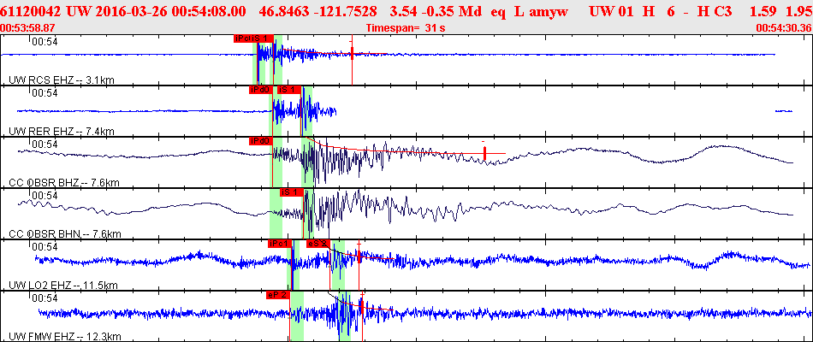Select station label UW RCS EHZ -- 3.1km
Image resolution: width=813 pixels, height=342 pixels.
click(x=62, y=80)
